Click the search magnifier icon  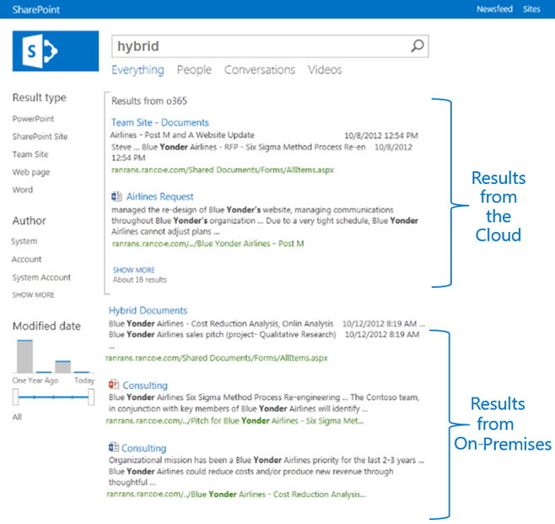click(x=418, y=46)
